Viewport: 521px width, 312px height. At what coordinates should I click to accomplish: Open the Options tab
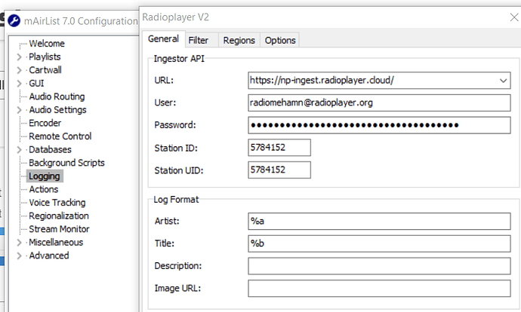[280, 40]
